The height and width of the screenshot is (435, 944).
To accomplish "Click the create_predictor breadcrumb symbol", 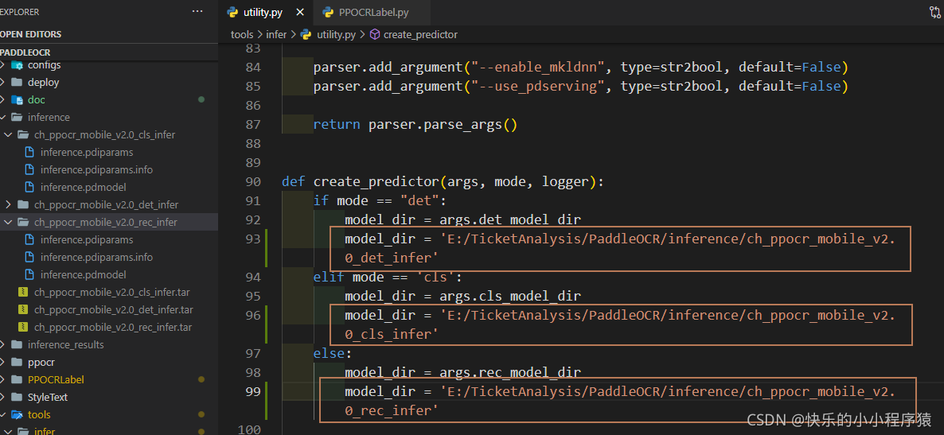I will click(x=420, y=35).
